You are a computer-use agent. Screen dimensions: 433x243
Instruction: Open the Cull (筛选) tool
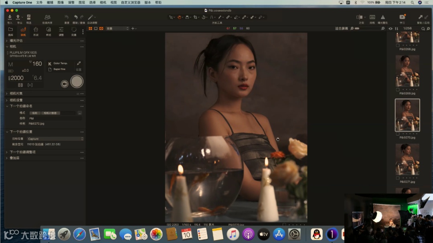coord(29,17)
